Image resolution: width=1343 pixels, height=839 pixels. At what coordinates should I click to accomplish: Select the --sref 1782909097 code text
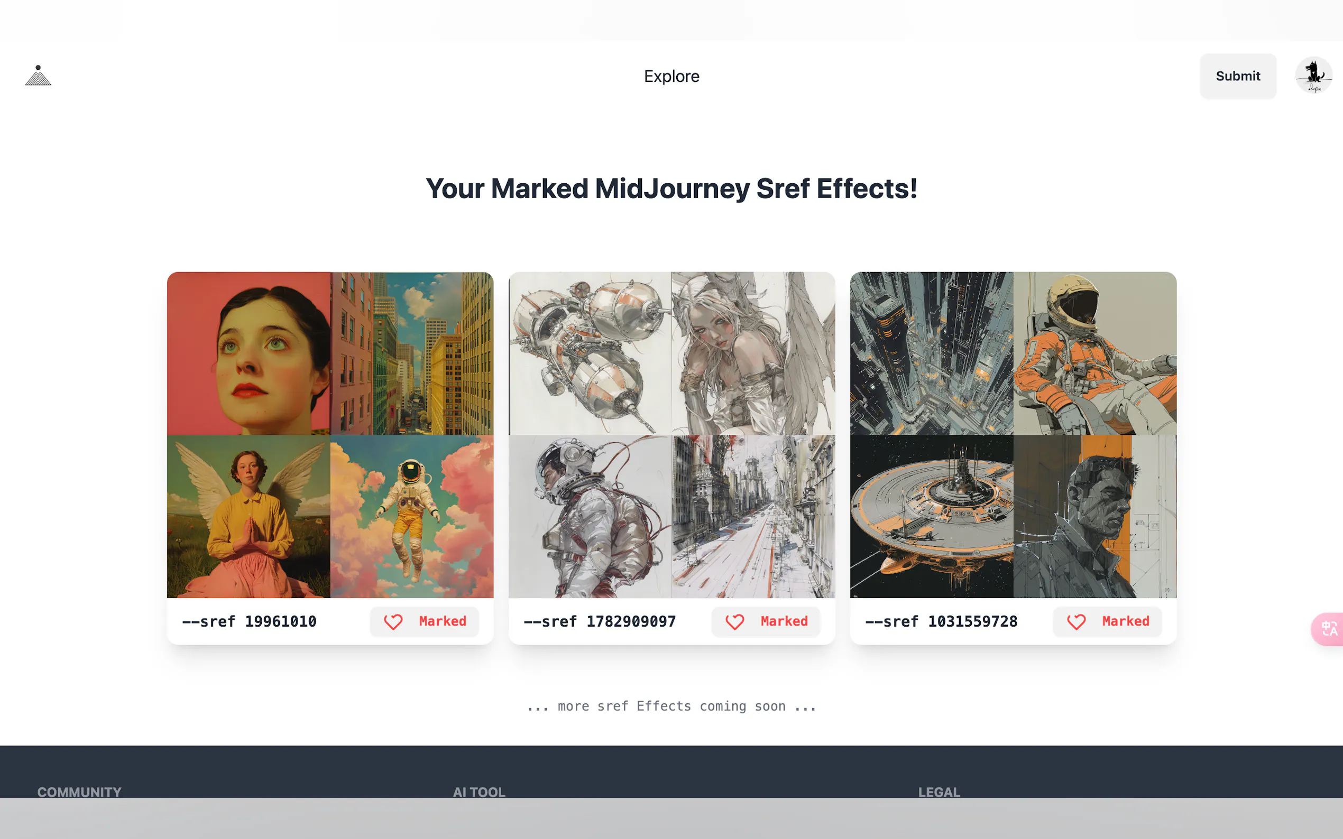pyautogui.click(x=600, y=621)
